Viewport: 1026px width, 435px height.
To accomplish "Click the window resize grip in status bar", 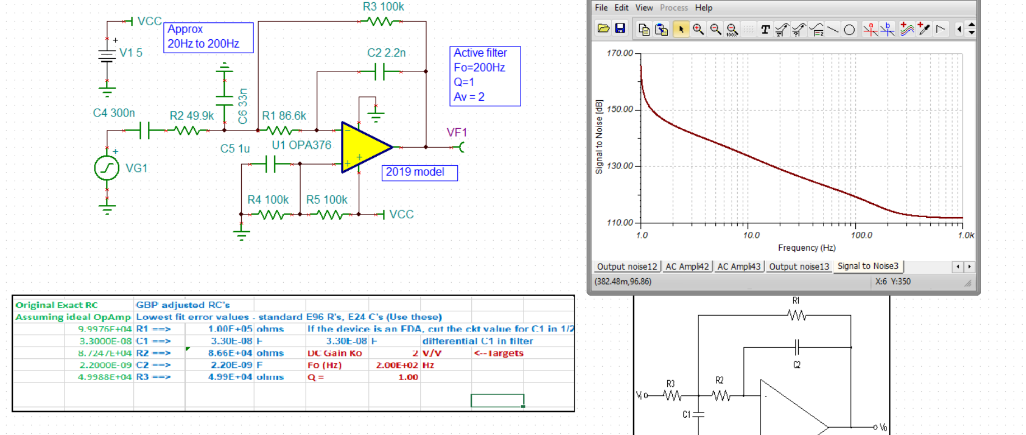I will pyautogui.click(x=968, y=283).
